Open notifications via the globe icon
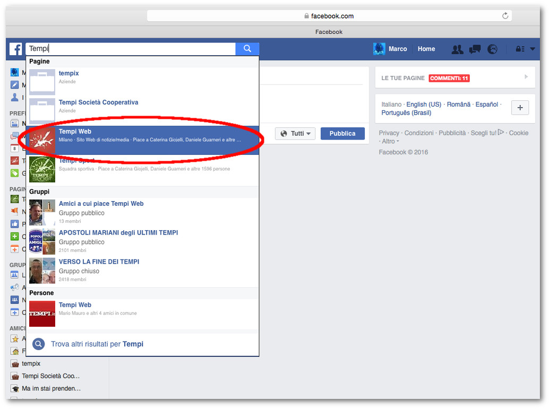This screenshot has height=409, width=550. (x=492, y=49)
